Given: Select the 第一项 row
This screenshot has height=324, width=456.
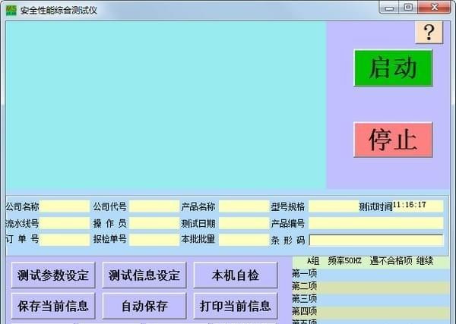Looking at the screenshot, I should pyautogui.click(x=371, y=274).
